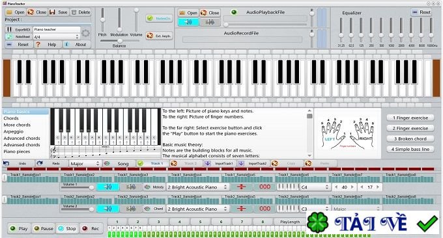Open Chord track's Bright Acoustic Piano dropdown
This screenshot has width=443, height=238.
coord(197,209)
